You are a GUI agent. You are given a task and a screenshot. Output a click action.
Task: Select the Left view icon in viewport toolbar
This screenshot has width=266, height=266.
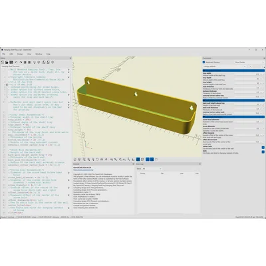coord(124,159)
